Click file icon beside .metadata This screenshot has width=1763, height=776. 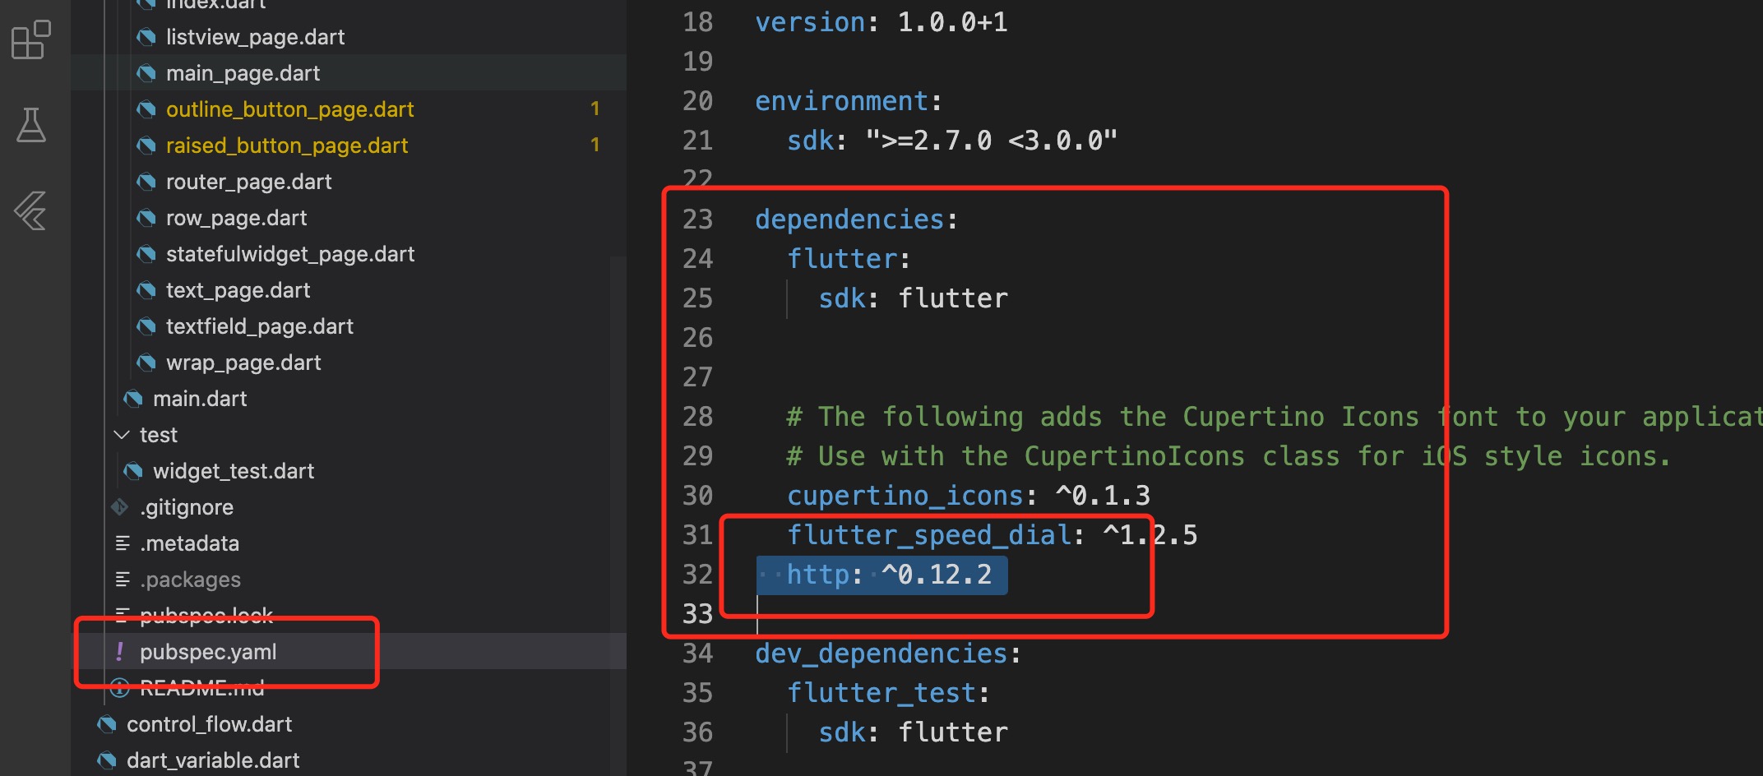pos(123,543)
